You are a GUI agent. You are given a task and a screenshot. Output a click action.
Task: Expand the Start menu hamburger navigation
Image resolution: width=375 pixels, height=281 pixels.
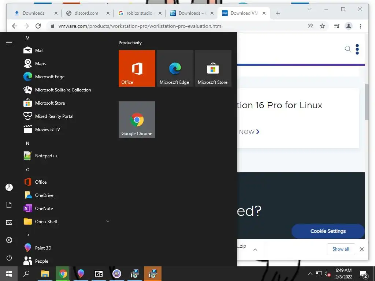(9, 42)
